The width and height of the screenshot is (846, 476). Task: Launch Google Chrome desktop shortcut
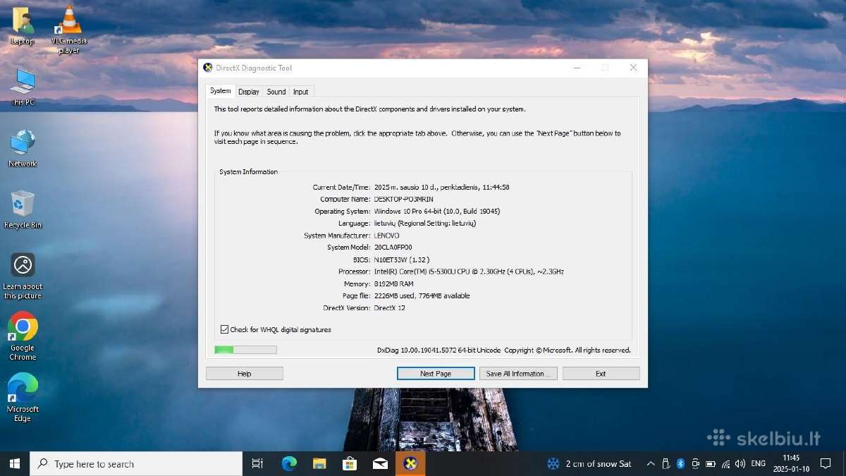point(23,336)
